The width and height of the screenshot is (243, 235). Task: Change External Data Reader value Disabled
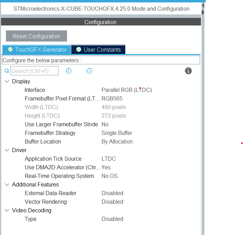coord(112,193)
